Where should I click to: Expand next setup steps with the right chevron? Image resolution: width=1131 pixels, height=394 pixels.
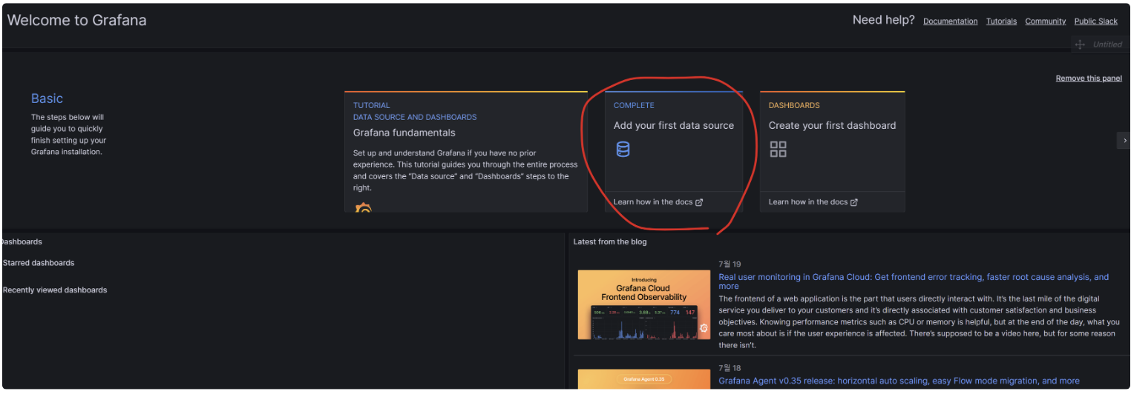coord(1124,140)
